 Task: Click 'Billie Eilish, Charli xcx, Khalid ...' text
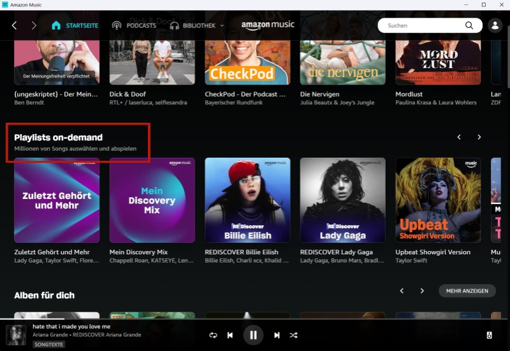pyautogui.click(x=247, y=261)
